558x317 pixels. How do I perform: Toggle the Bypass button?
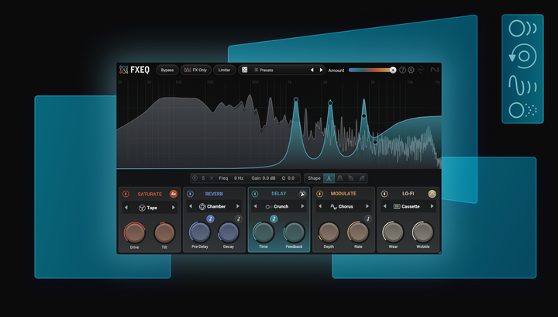click(x=167, y=70)
